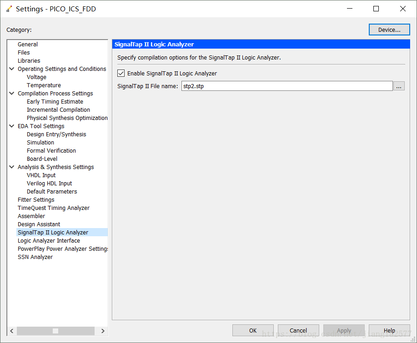This screenshot has width=417, height=343.
Task: Browse for SignalTap II file with ellipsis button
Action: coord(399,86)
